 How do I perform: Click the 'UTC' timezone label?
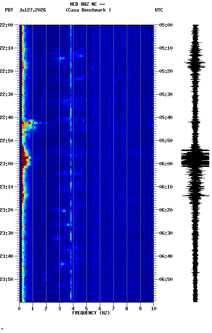159,10
